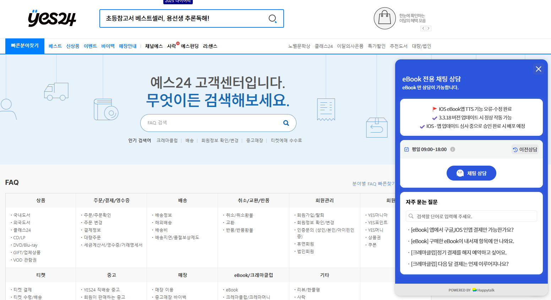Open 바이백 menu item
Screen dimensions: 551x300
point(108,46)
